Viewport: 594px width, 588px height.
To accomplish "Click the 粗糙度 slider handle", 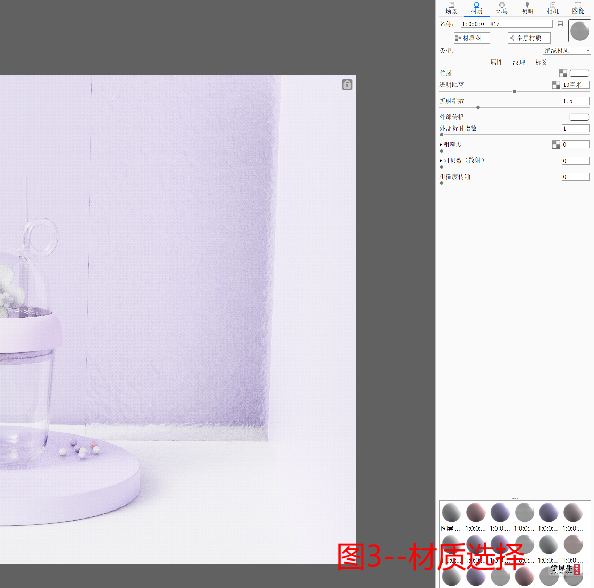I will pyautogui.click(x=442, y=151).
